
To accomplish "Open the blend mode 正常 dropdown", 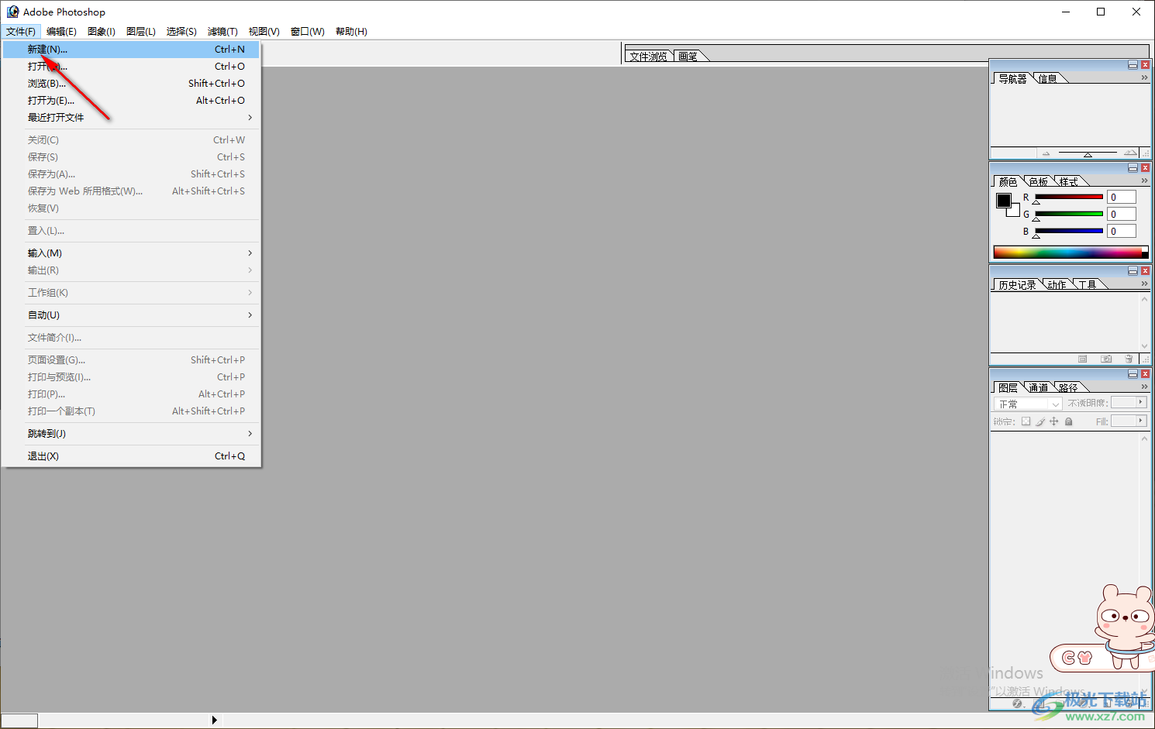I will click(1028, 404).
